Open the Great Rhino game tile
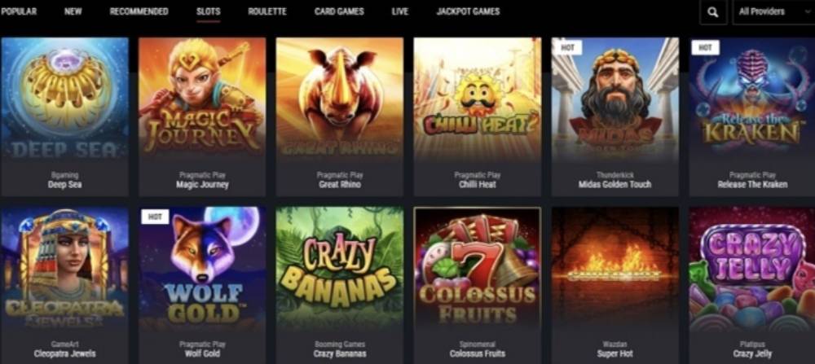This screenshot has width=815, height=364. point(340,99)
